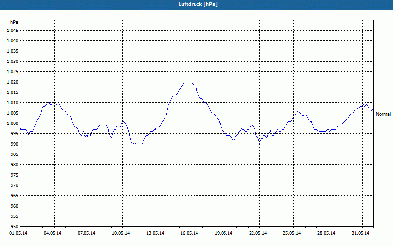Click the Normal pressure marker label

tap(383, 114)
